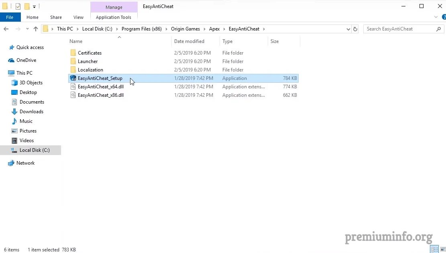Click the Manage contextual tab
Screen dimensions: 446x253
114,7
